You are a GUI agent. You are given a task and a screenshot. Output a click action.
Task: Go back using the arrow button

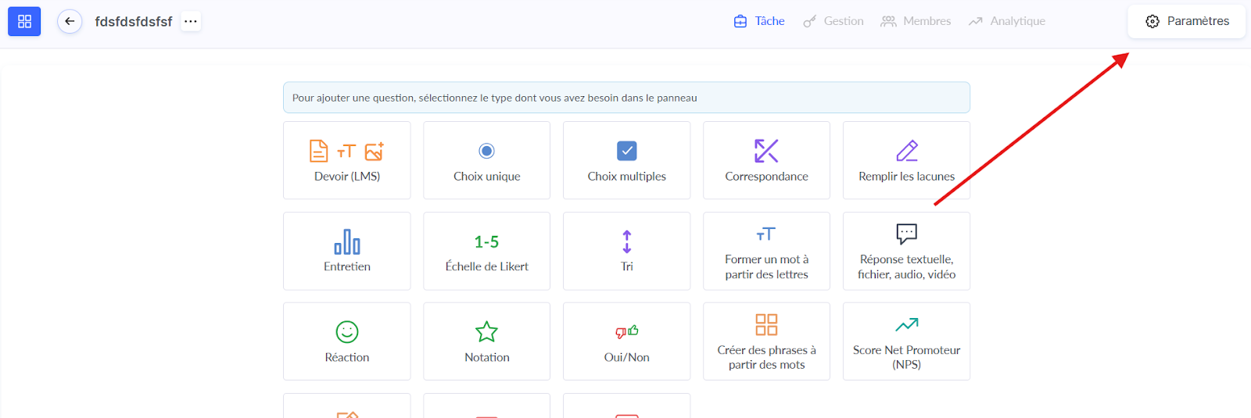pyautogui.click(x=70, y=21)
